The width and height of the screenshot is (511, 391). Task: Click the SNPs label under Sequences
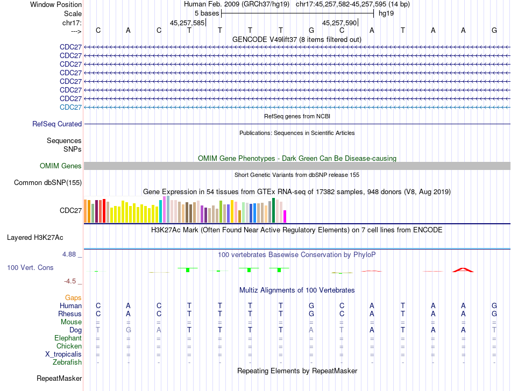73,149
